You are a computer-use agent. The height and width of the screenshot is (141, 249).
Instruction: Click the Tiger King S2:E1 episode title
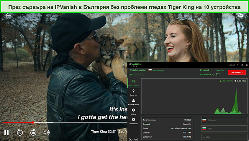104,132
